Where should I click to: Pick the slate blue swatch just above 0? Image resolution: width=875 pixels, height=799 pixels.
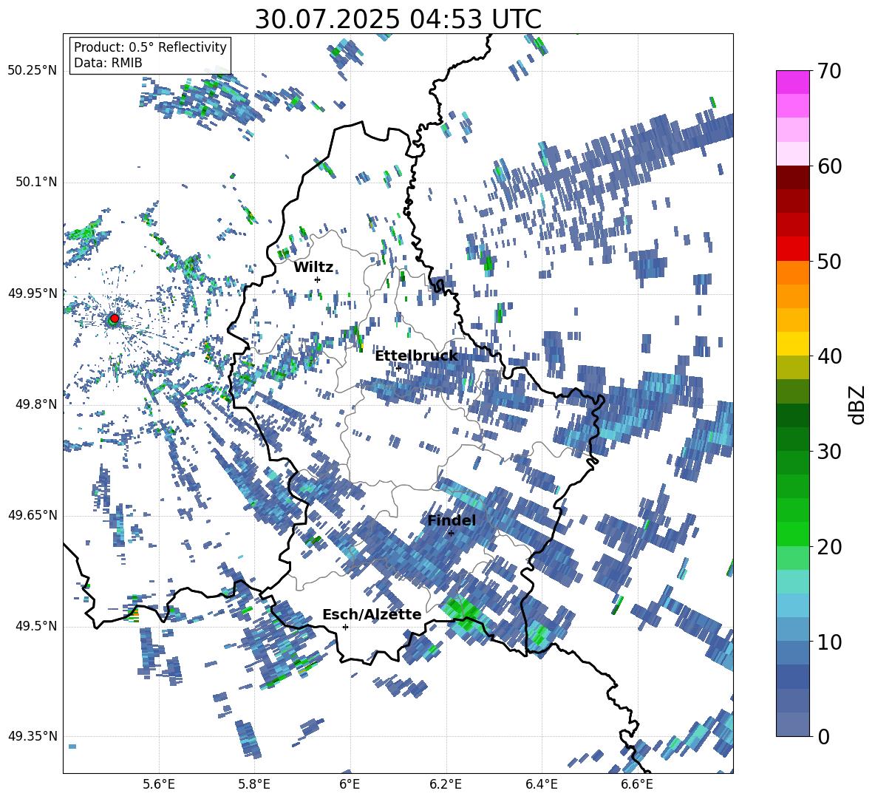click(793, 724)
